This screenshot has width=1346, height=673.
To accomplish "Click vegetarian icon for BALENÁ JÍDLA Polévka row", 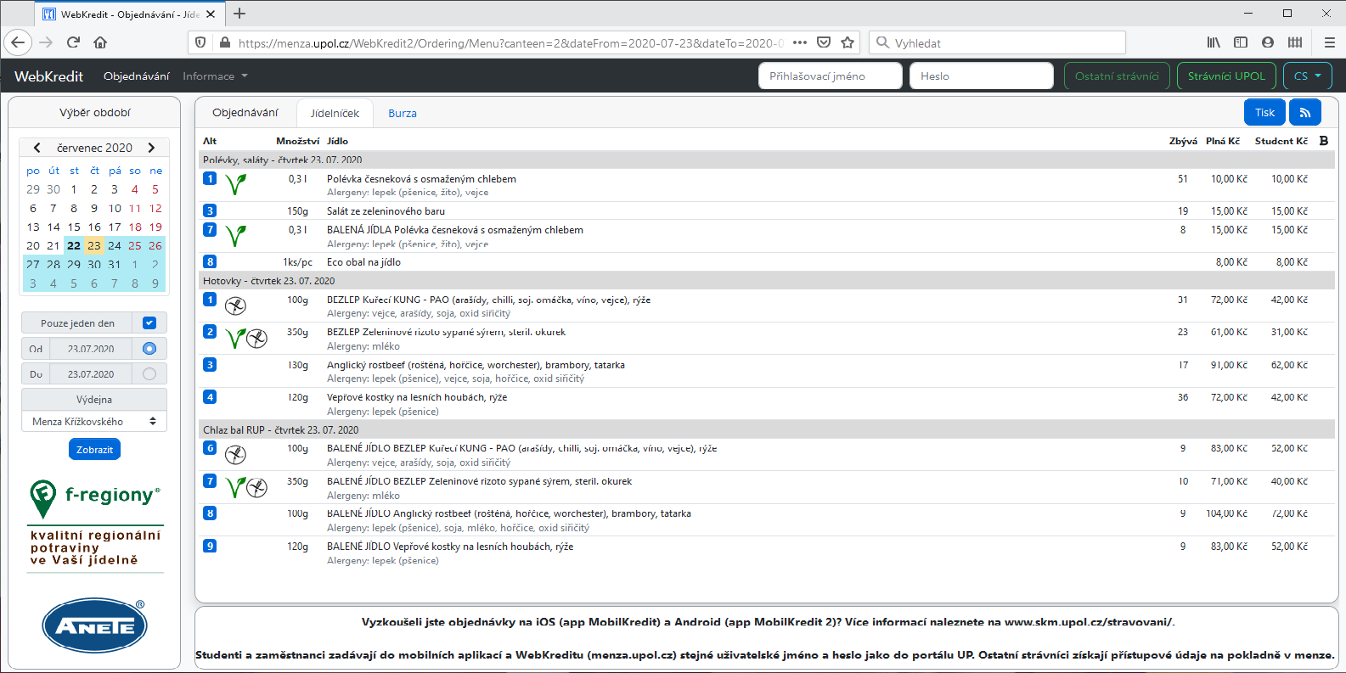I will tap(236, 235).
